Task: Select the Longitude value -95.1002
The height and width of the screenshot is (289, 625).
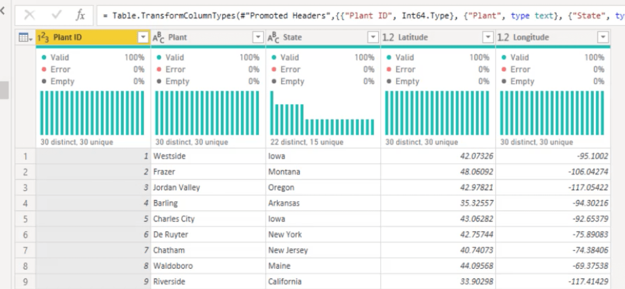Action: click(x=553, y=156)
